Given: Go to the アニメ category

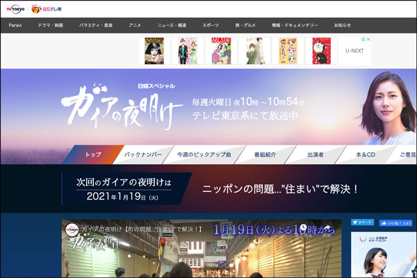Looking at the screenshot, I should (135, 24).
